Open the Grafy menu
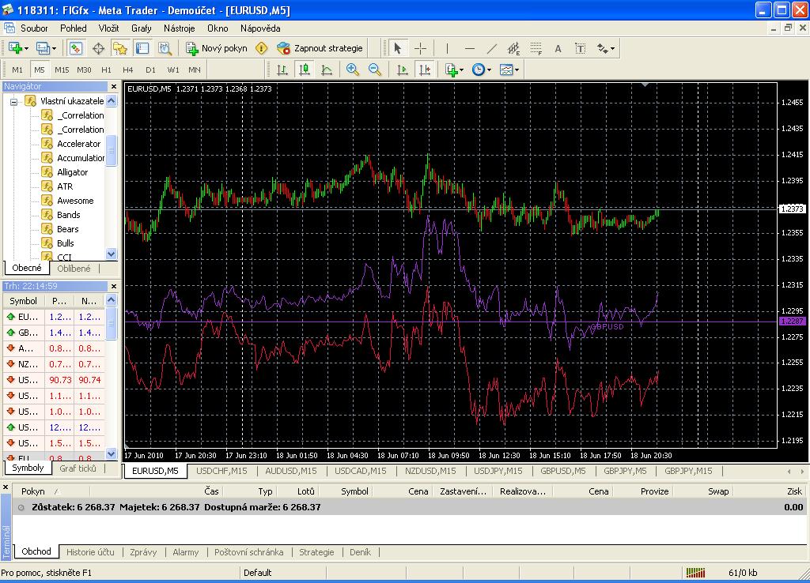The width and height of the screenshot is (810, 583). tap(141, 28)
